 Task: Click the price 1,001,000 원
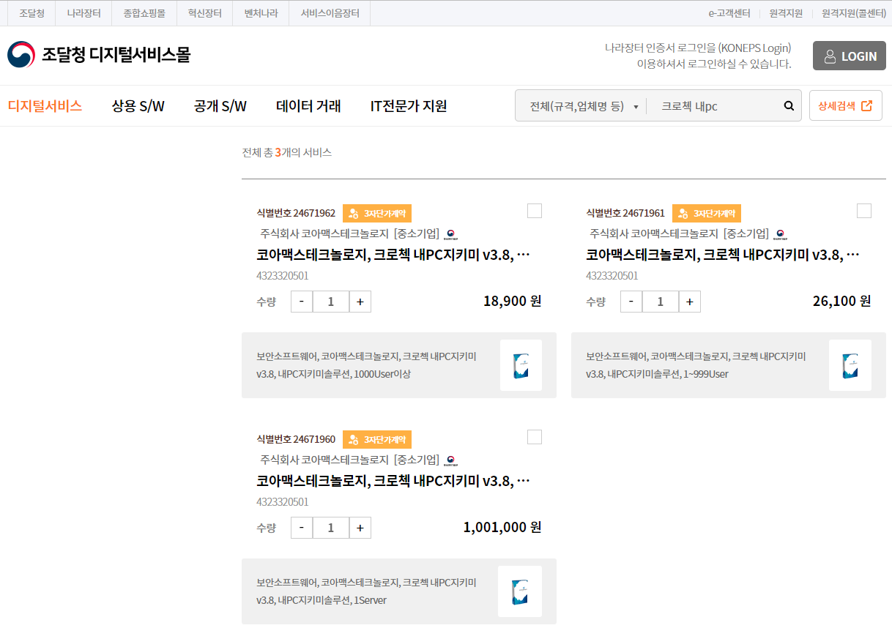tap(502, 527)
